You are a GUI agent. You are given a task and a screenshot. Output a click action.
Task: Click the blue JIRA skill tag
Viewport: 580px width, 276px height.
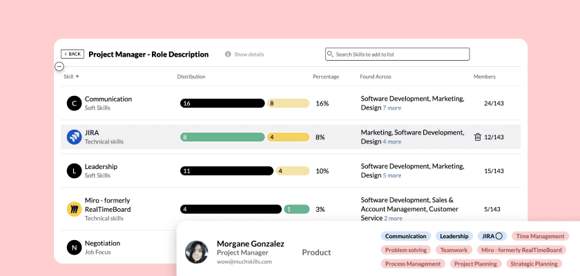[492, 236]
